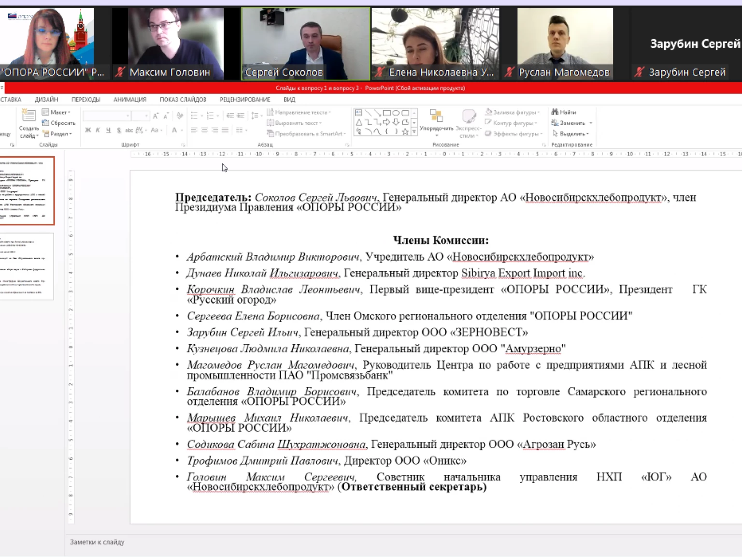Select the Rounded Rectangle shape

pyautogui.click(x=405, y=113)
